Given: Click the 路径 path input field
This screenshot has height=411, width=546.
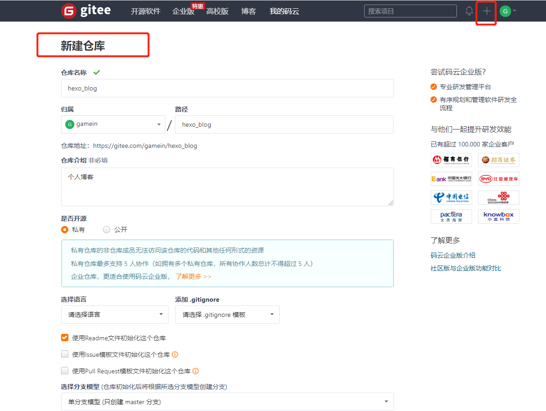Looking at the screenshot, I should [x=284, y=124].
